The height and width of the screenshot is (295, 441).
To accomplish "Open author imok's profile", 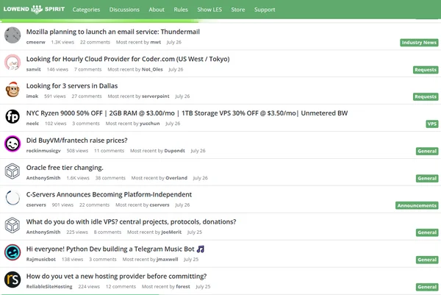I will coord(32,96).
